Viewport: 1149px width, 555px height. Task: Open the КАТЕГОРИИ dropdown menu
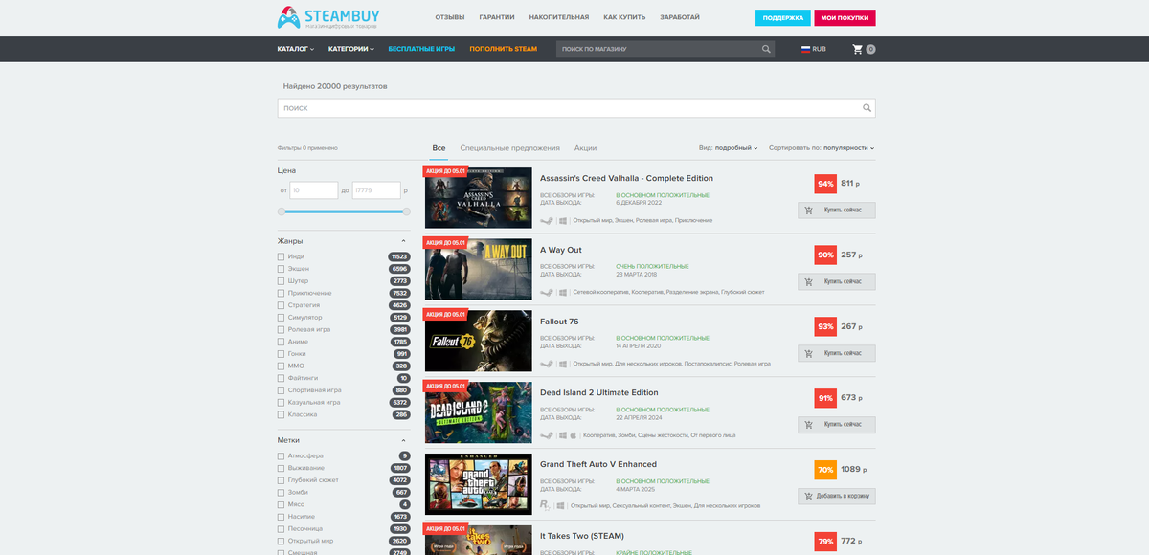[349, 49]
